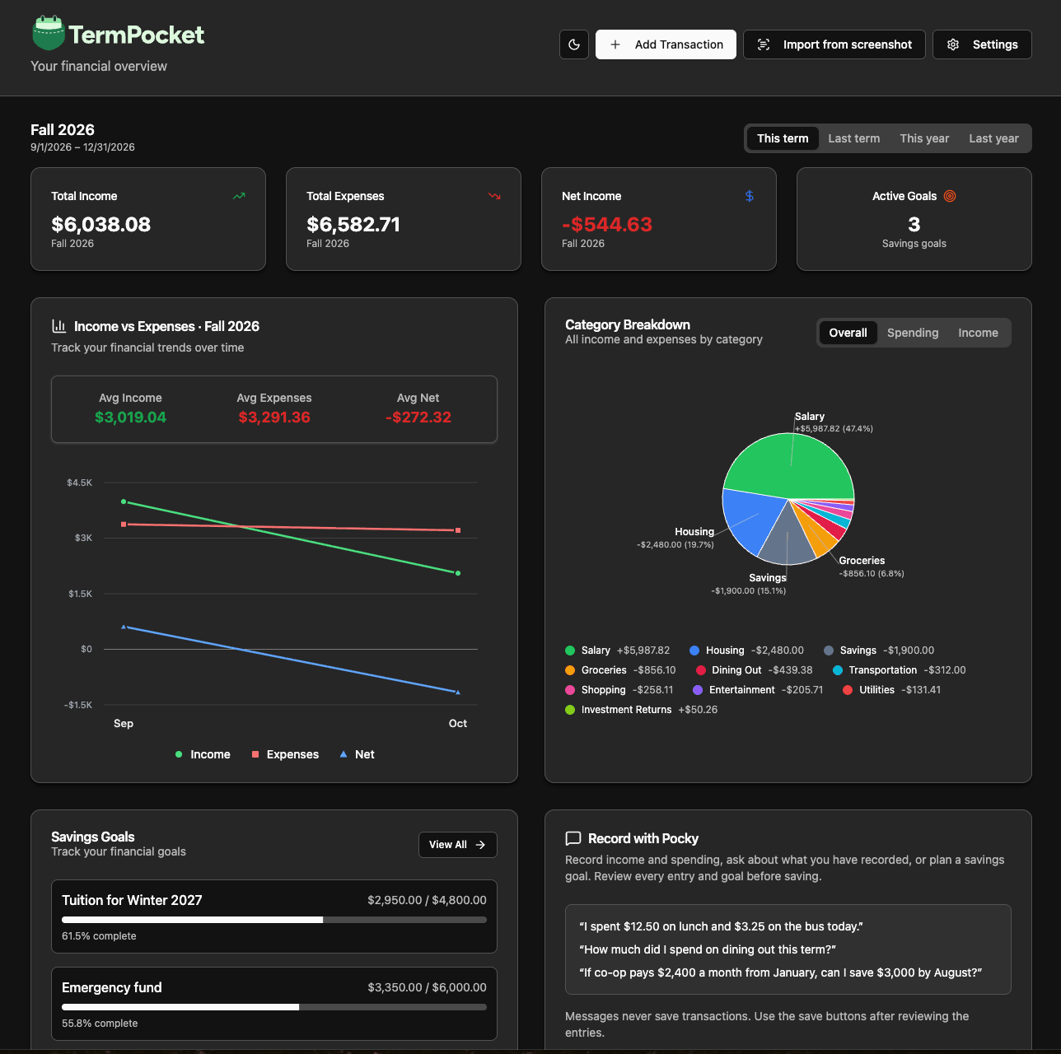Click the dining out question example prompt
Viewport: 1061px width, 1054px height.
pos(708,949)
